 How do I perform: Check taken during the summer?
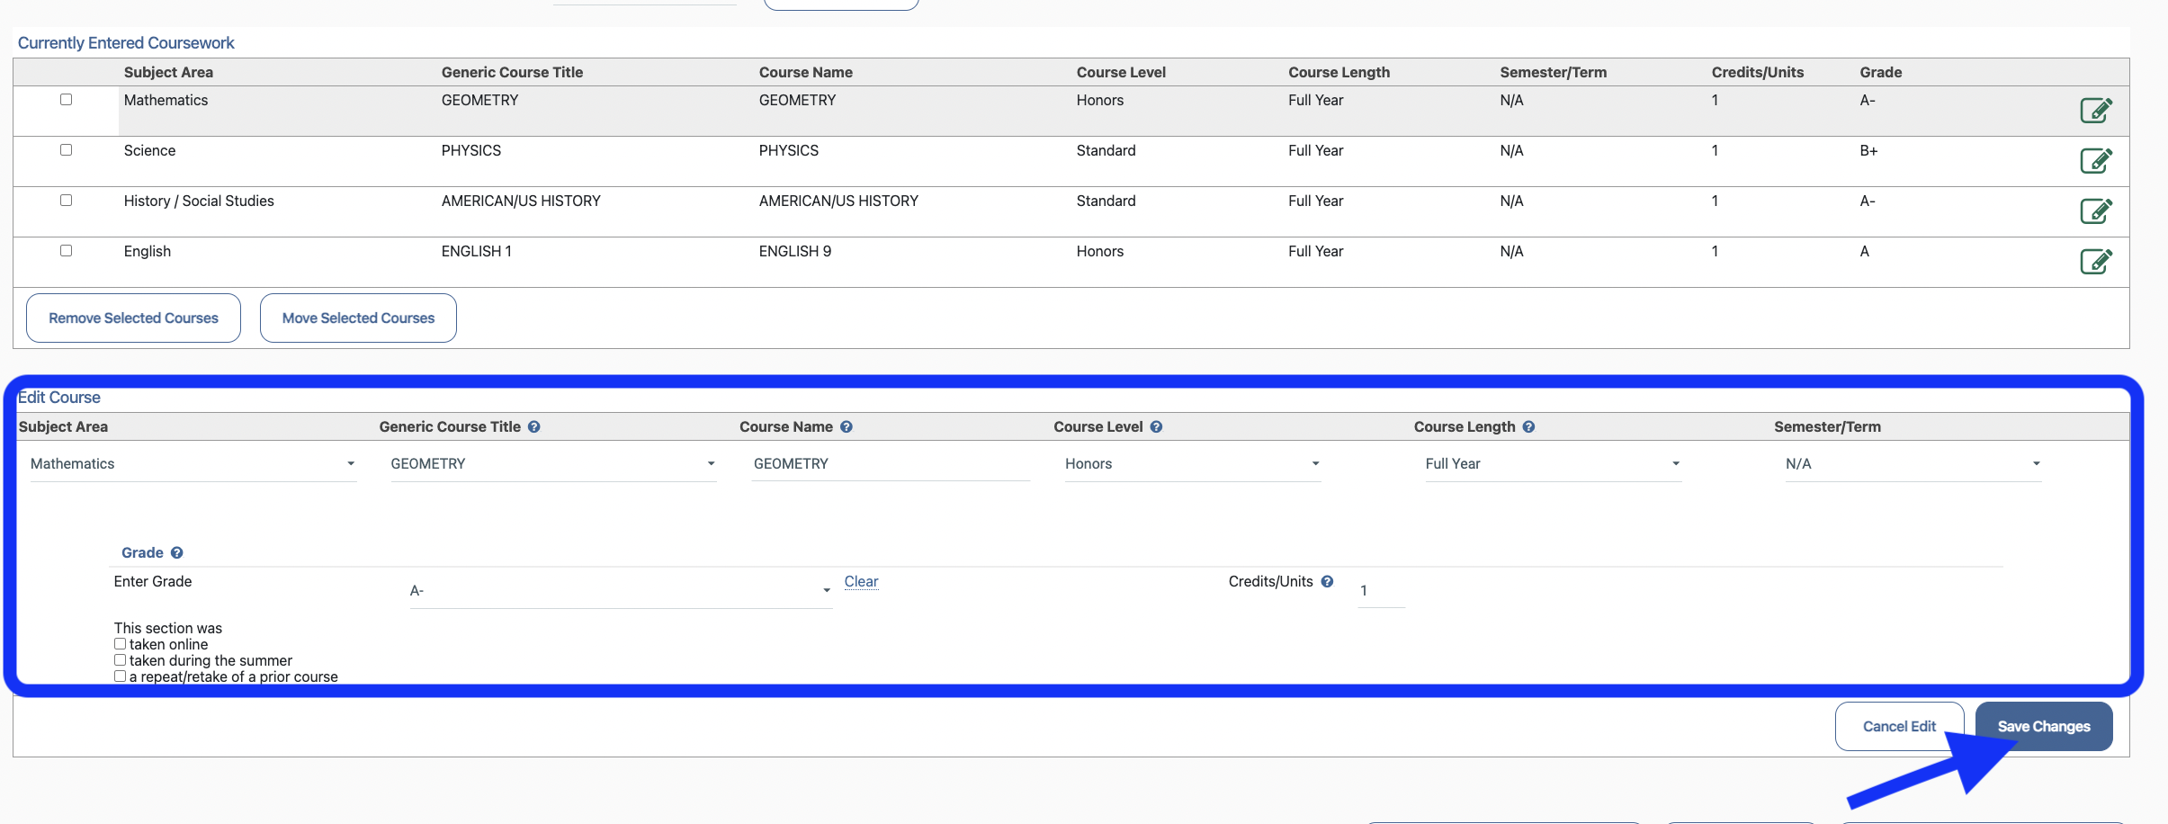120,659
